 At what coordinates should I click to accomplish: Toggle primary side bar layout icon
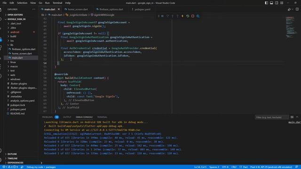click(266, 3)
